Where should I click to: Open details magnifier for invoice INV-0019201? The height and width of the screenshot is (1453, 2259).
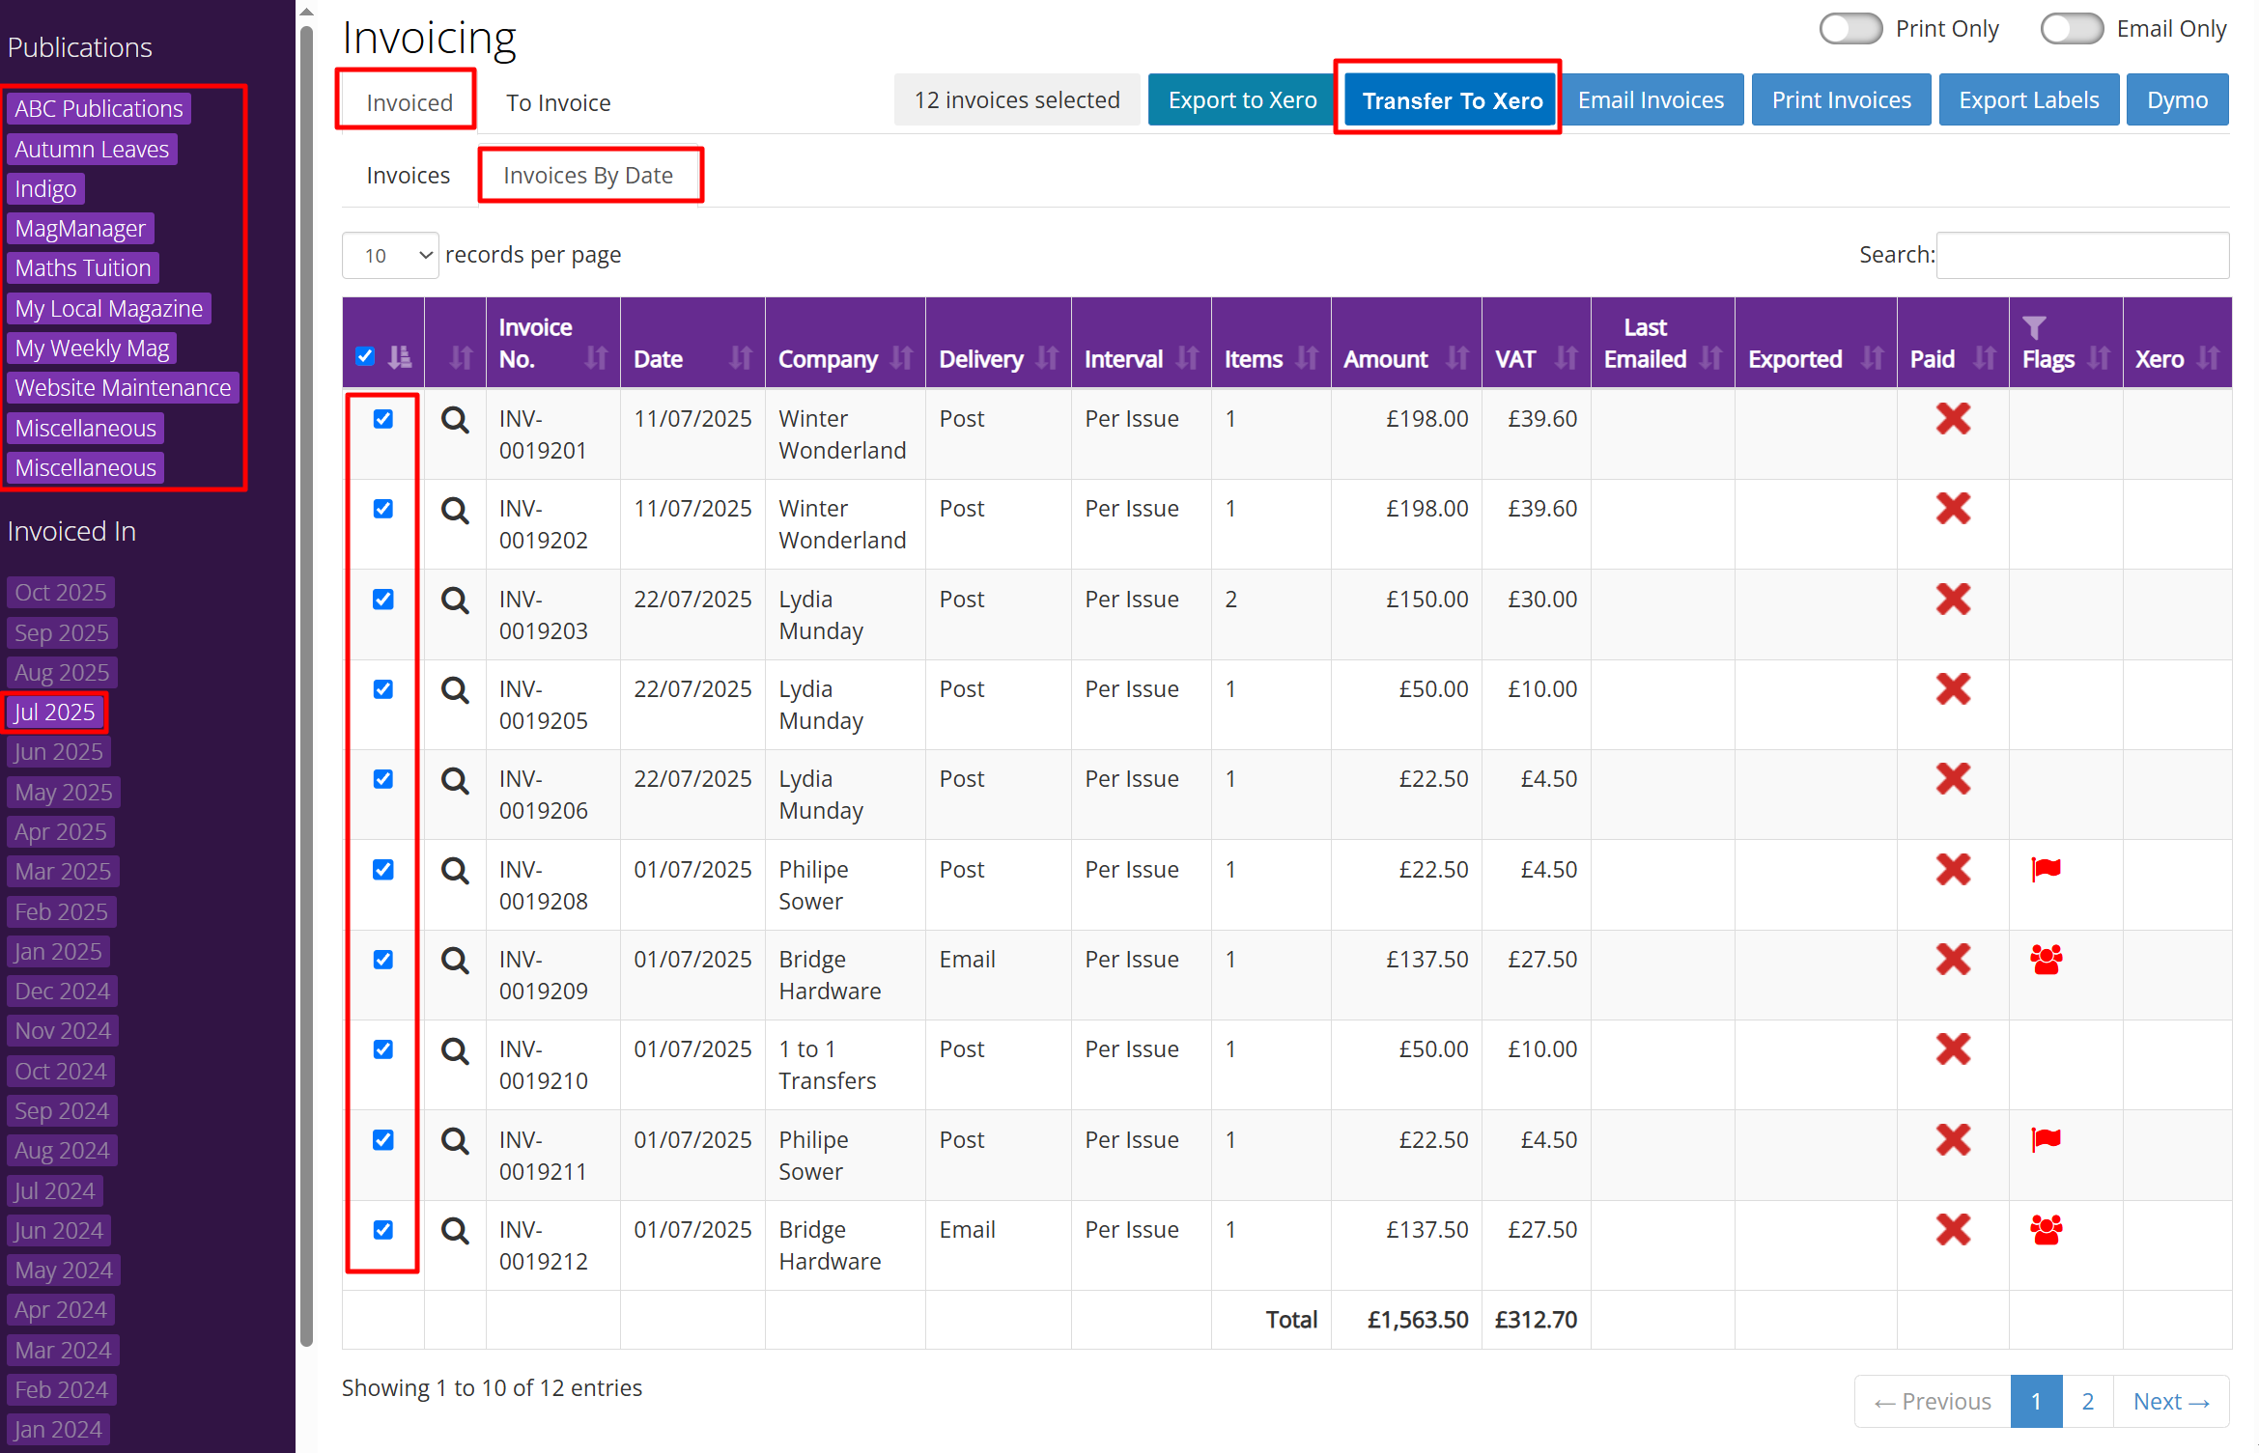coord(455,420)
